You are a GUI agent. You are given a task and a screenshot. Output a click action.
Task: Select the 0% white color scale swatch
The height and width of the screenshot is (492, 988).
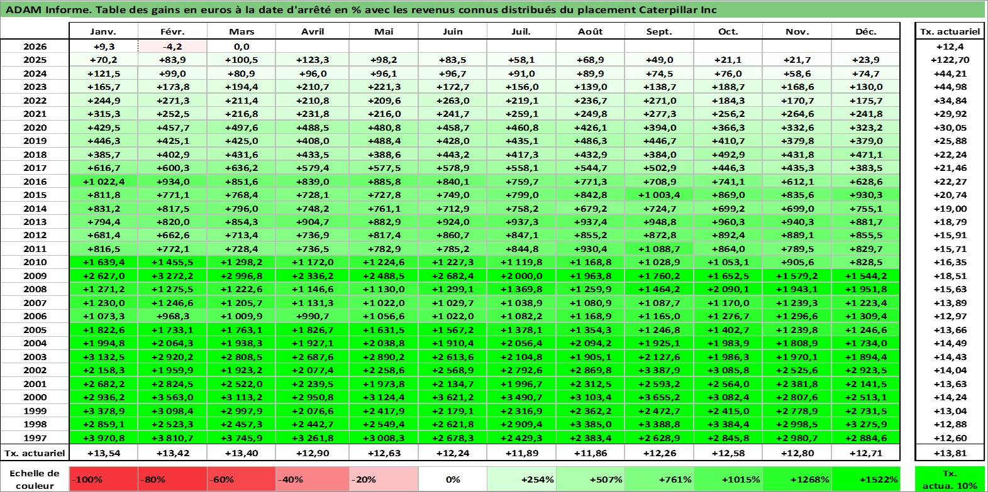point(452,479)
